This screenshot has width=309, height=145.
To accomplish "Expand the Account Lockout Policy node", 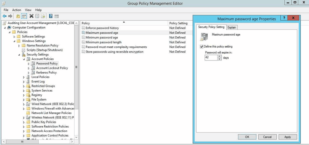I will (x=29, y=68).
